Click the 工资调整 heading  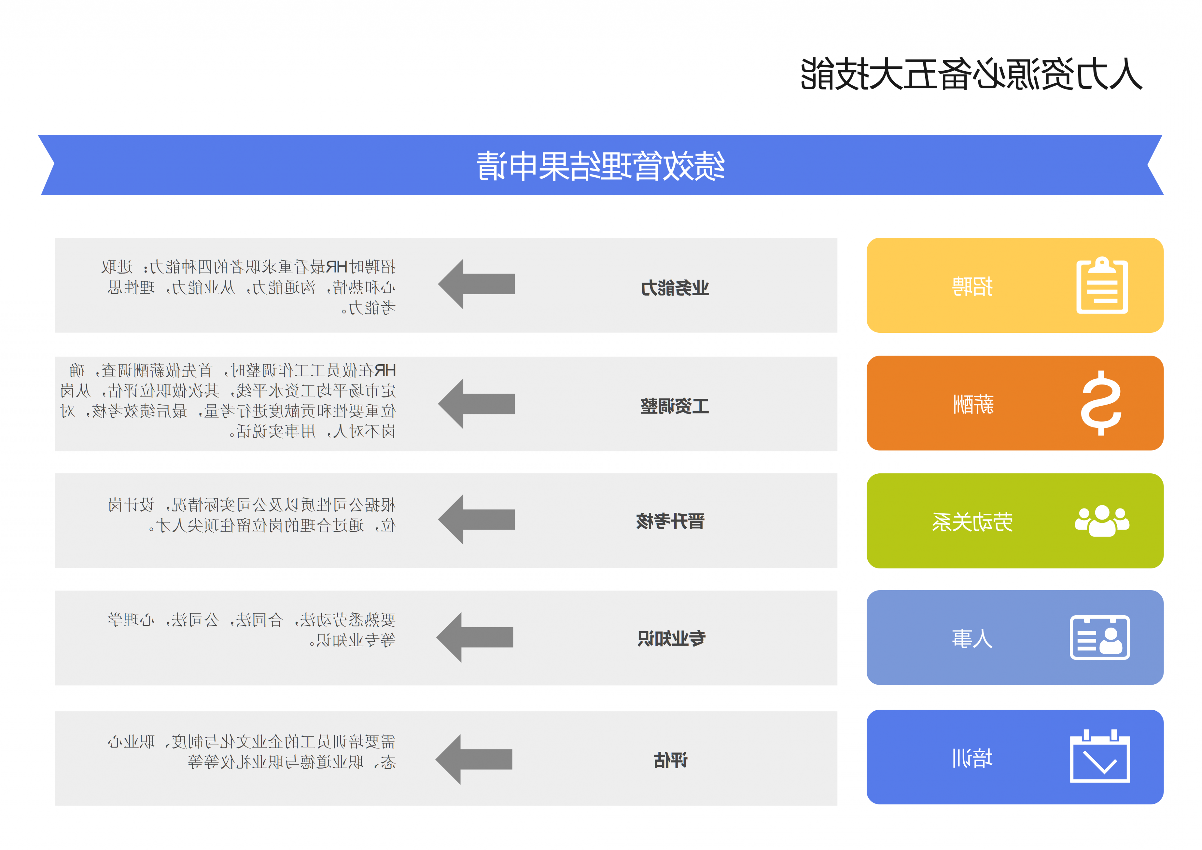point(675,406)
